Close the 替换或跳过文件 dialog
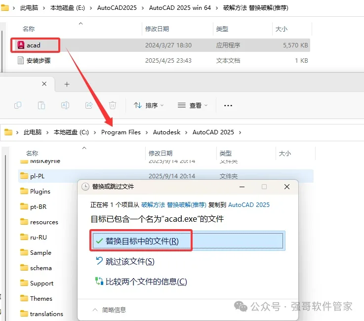This screenshot has width=364, height=321. point(286,187)
